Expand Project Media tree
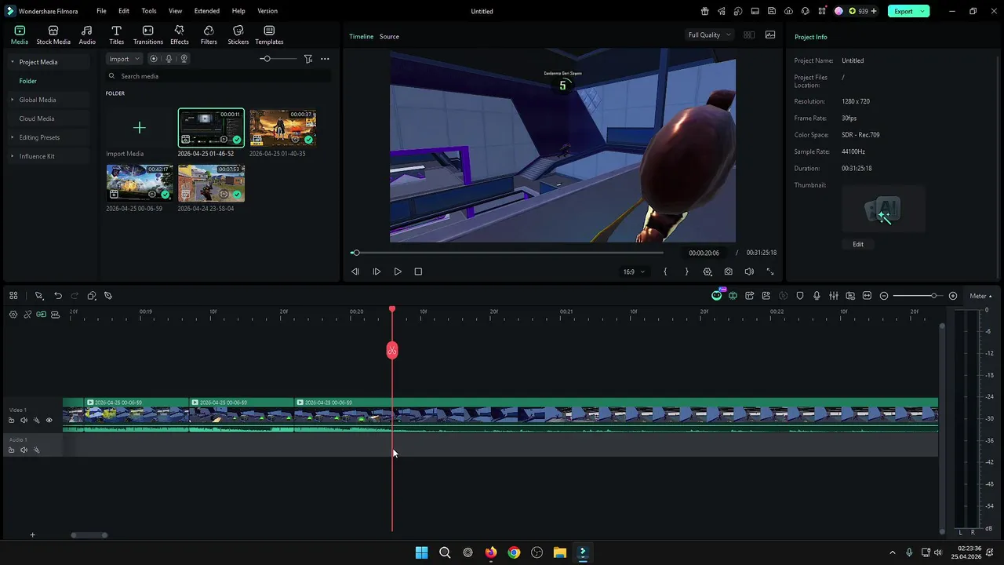The image size is (1004, 565). point(12,62)
